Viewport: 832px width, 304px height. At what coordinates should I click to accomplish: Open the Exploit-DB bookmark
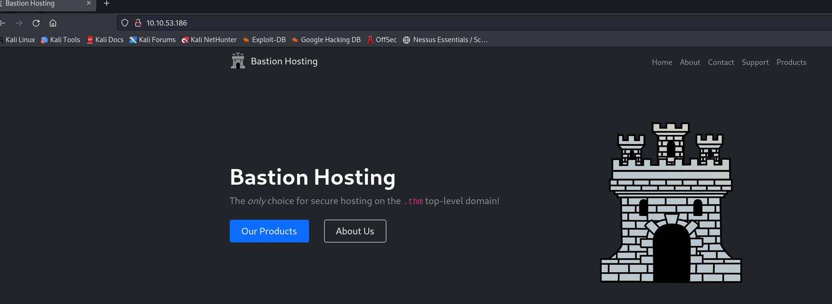(264, 40)
